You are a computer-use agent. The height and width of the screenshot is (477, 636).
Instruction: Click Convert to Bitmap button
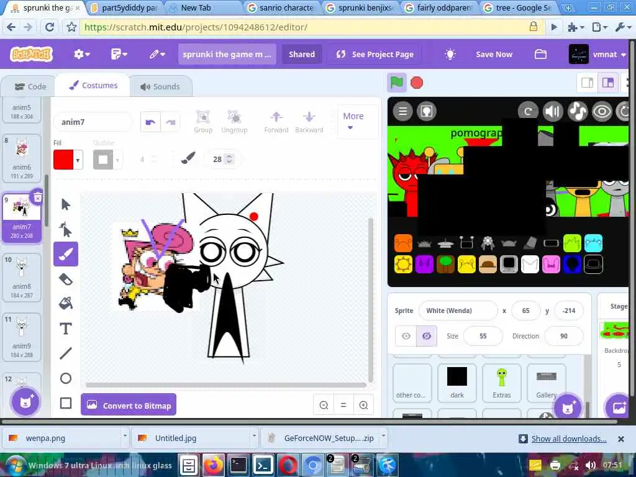[129, 405]
